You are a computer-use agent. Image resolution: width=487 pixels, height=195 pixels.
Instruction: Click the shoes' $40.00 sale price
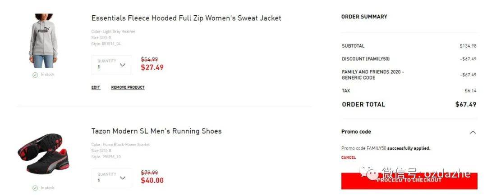click(152, 180)
